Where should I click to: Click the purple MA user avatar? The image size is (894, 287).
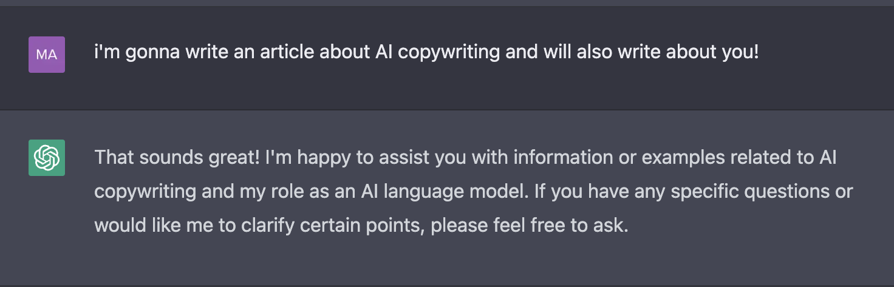47,55
